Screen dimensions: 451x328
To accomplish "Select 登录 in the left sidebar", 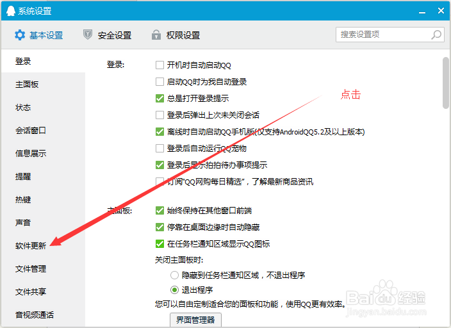I will coord(23,61).
